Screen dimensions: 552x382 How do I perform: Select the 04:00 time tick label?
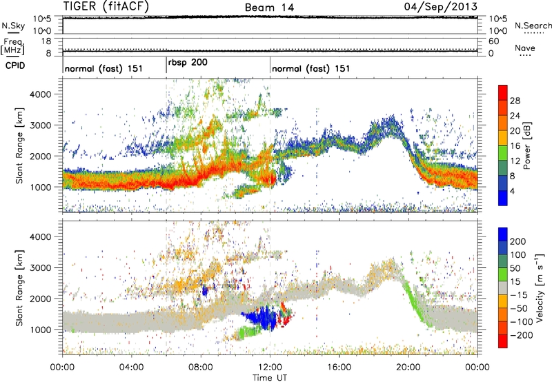131,368
